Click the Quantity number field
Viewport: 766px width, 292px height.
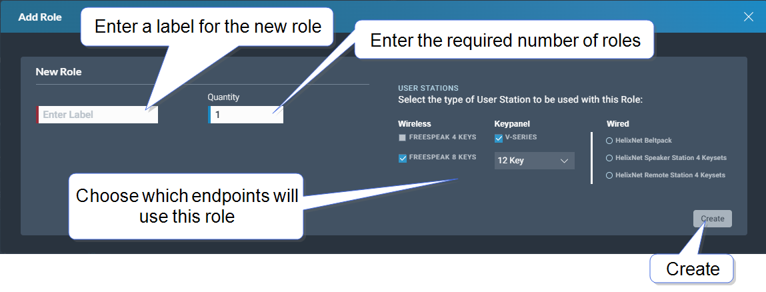(246, 115)
